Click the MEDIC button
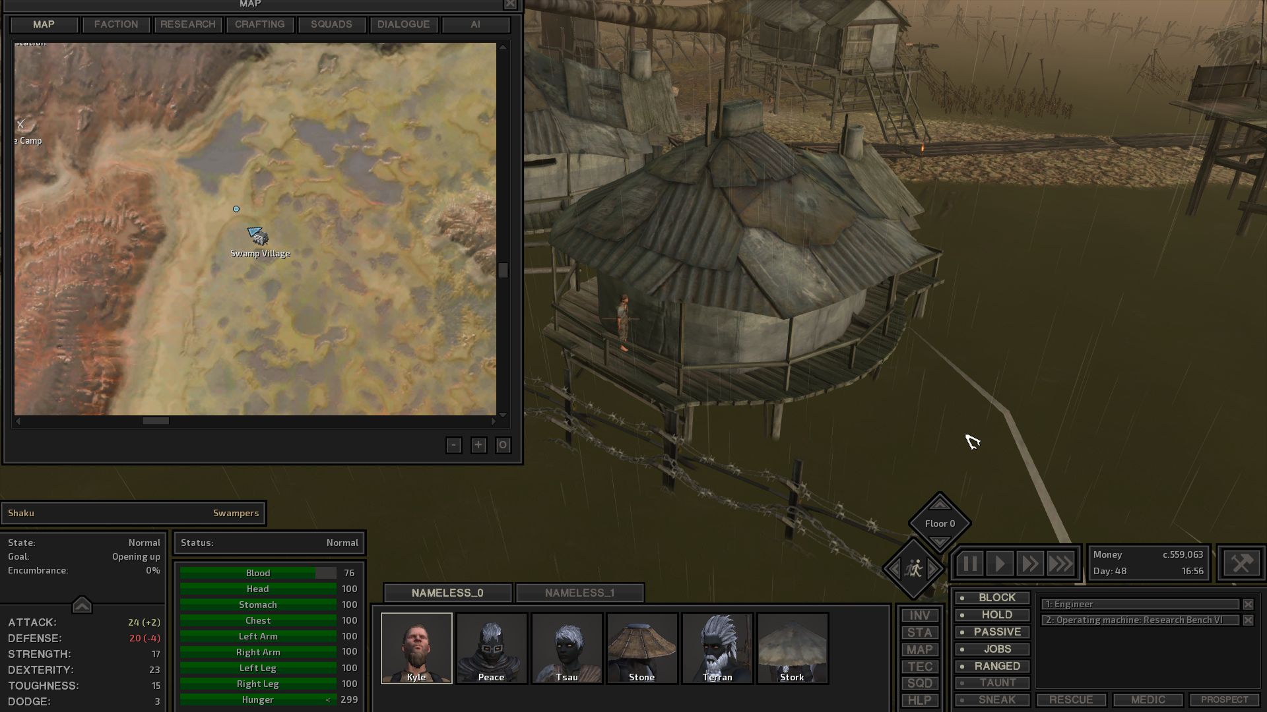This screenshot has width=1267, height=712. click(1148, 700)
